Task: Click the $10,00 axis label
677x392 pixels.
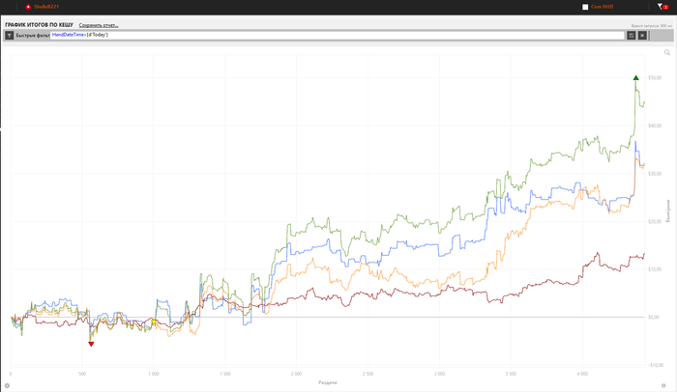Action: click(655, 269)
